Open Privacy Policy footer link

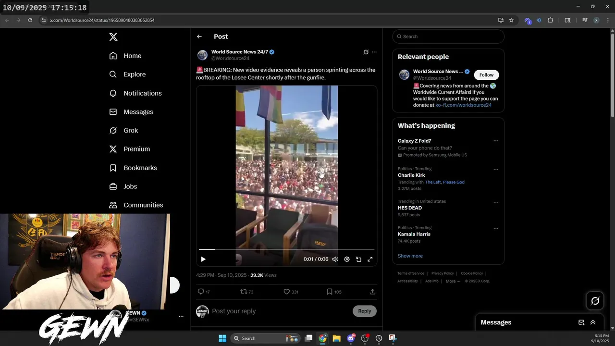click(x=443, y=273)
